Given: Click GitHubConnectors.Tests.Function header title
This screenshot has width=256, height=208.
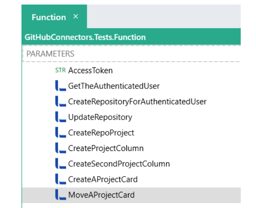Looking at the screenshot, I should point(85,37).
